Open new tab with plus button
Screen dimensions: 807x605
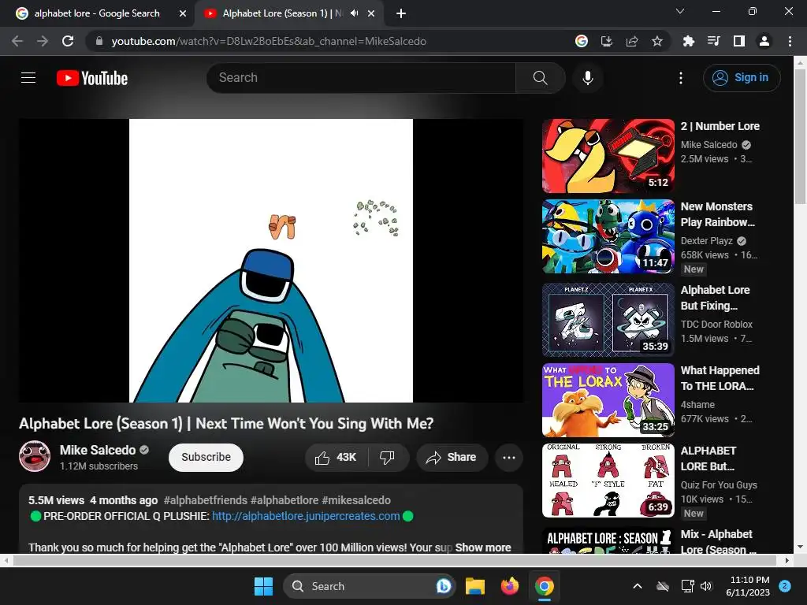click(401, 13)
